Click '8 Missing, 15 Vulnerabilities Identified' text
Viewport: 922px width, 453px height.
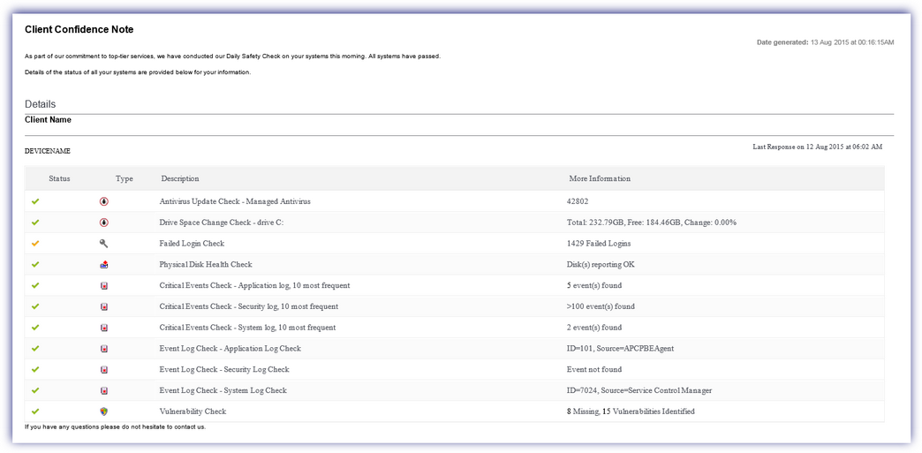tap(631, 411)
